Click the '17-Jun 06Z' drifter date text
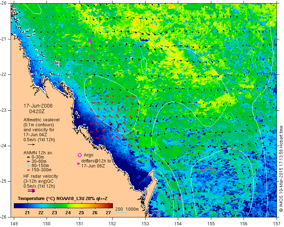The width and height of the screenshot is (284, 227). point(93,166)
